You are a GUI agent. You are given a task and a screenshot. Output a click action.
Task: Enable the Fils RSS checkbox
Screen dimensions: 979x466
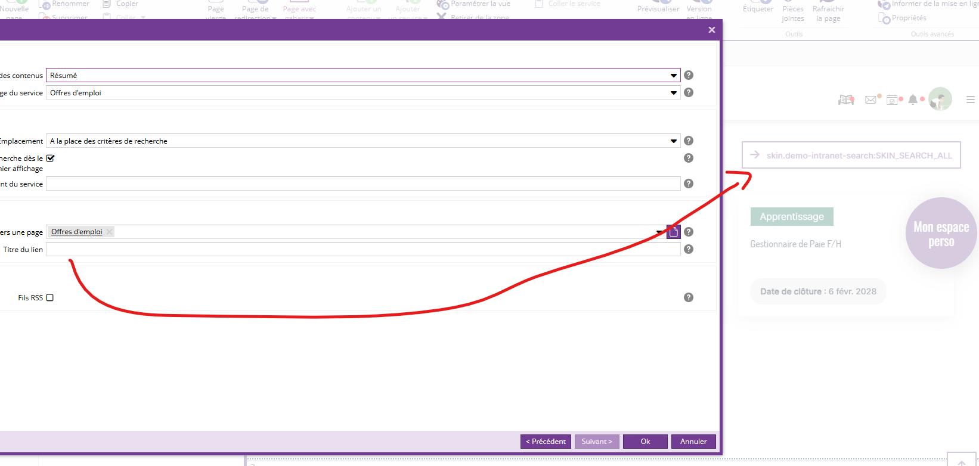(50, 297)
